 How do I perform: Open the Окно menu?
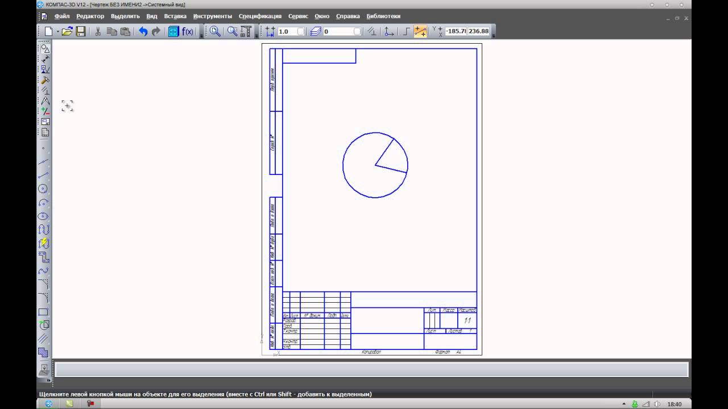click(322, 16)
